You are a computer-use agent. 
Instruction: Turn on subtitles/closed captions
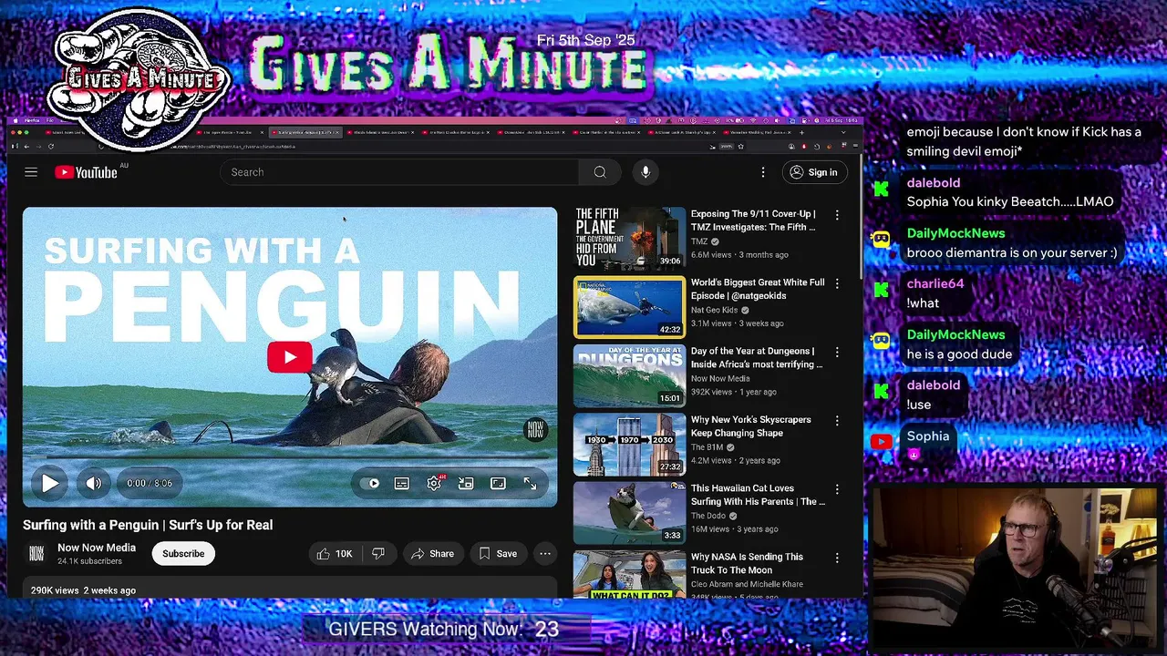402,483
